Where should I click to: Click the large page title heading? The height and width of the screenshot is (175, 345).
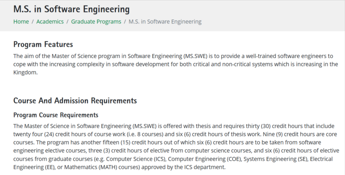71,9
